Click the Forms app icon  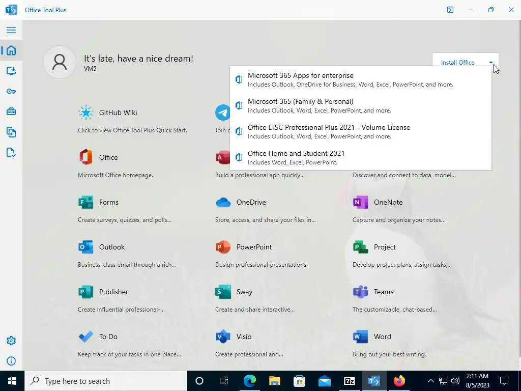[x=85, y=202]
